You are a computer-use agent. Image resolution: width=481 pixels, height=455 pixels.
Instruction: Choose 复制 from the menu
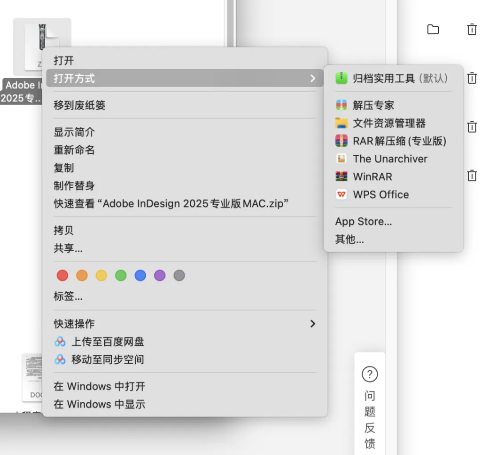185,168
